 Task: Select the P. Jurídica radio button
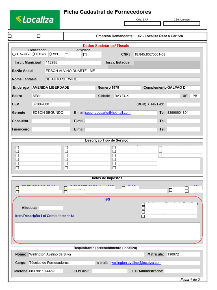(x=14, y=54)
